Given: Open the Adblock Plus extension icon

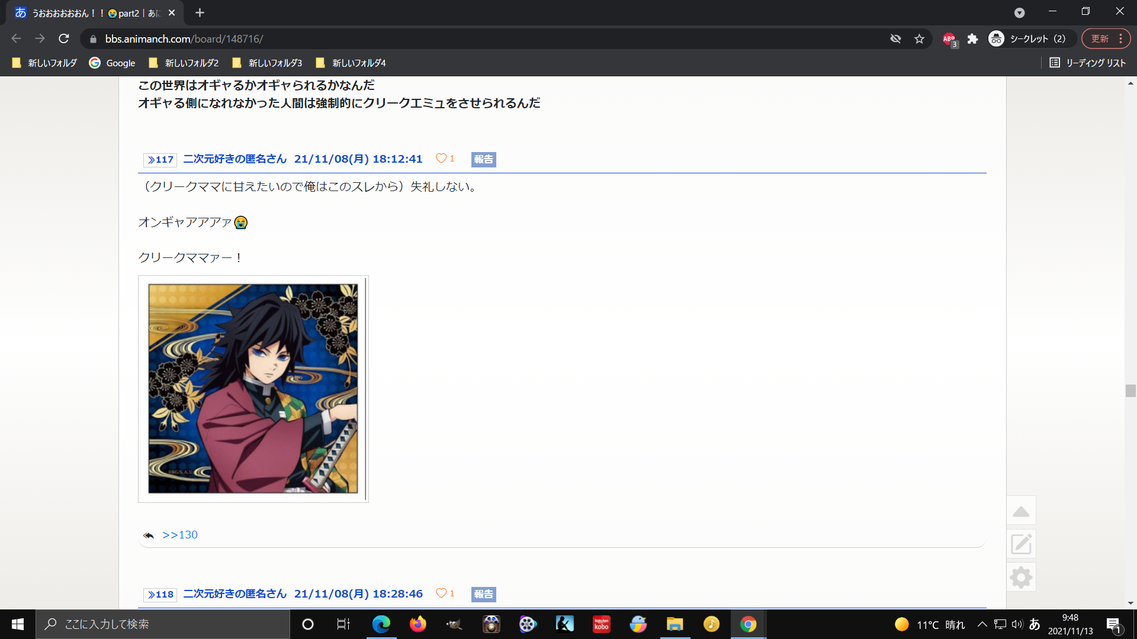Looking at the screenshot, I should [x=949, y=39].
